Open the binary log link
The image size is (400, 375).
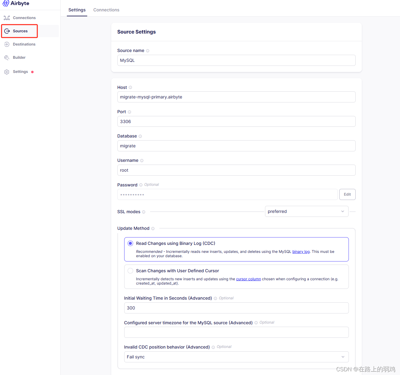(x=301, y=252)
